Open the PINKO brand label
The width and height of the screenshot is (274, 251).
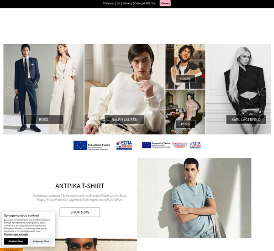[185, 124]
